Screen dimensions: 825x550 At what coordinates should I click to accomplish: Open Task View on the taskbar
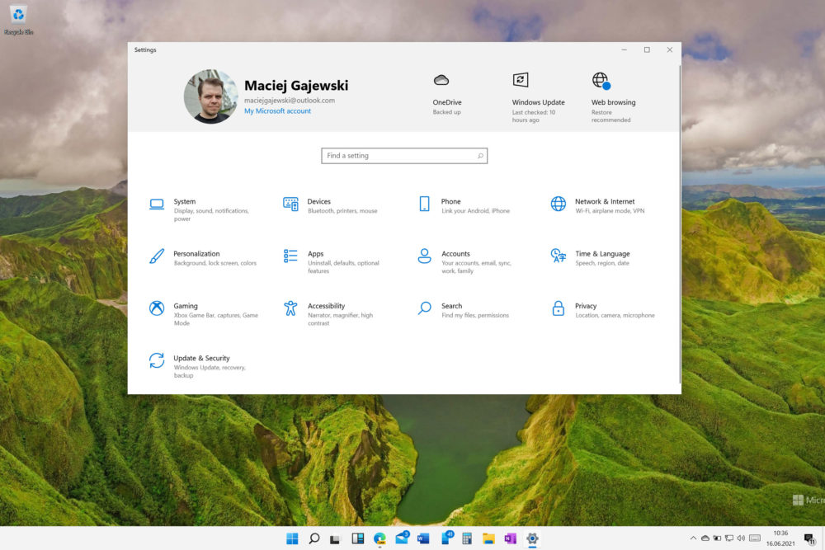pyautogui.click(x=335, y=539)
